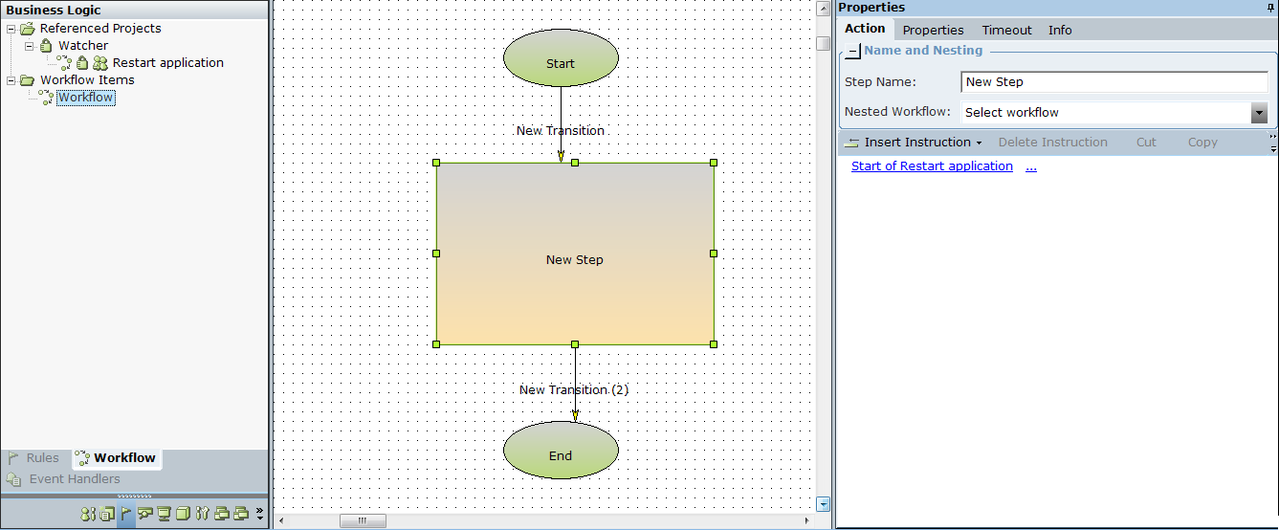
Task: Collapse the Referenced Projects tree node
Action: click(x=11, y=29)
